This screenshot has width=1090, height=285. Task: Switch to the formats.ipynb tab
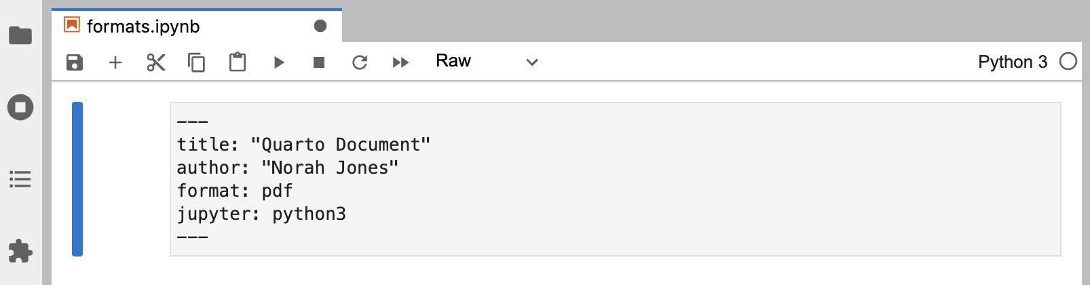point(143,26)
